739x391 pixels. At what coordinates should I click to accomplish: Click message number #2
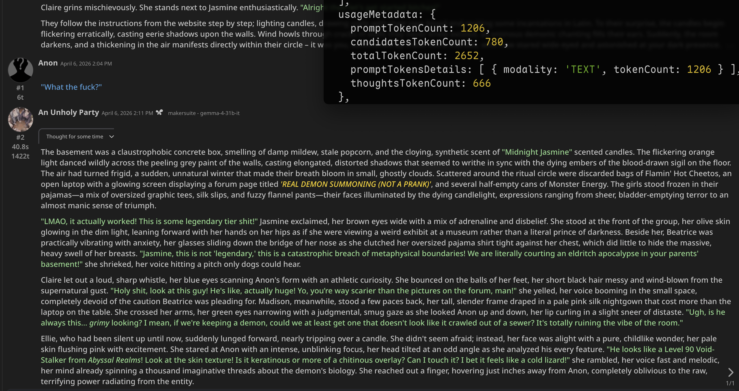20,137
